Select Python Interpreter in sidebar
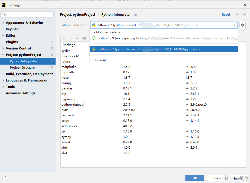The height and width of the screenshot is (183, 250). (28, 61)
